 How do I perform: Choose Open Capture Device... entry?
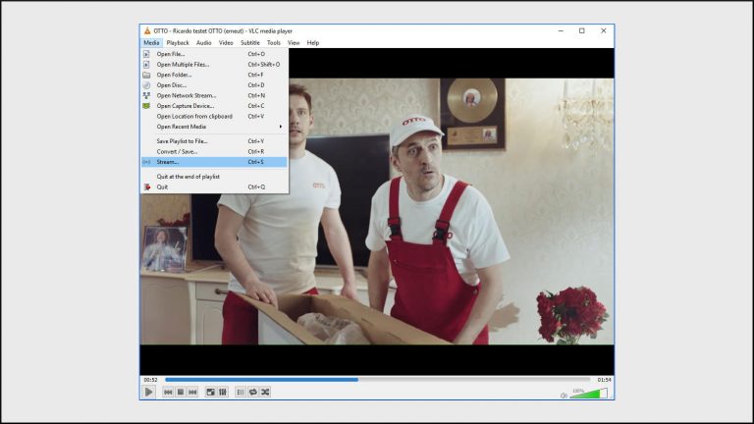214,106
